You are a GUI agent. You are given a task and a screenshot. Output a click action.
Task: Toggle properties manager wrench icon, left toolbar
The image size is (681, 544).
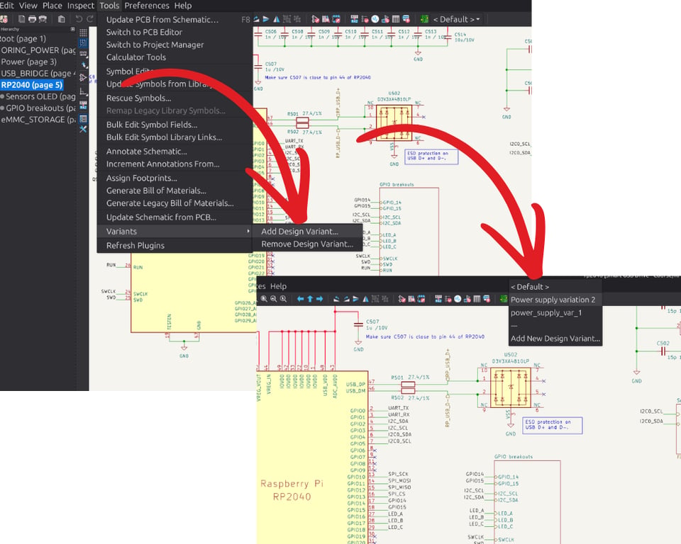pos(83,129)
